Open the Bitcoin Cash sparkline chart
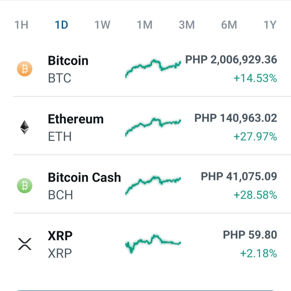The image size is (291, 291). click(153, 185)
